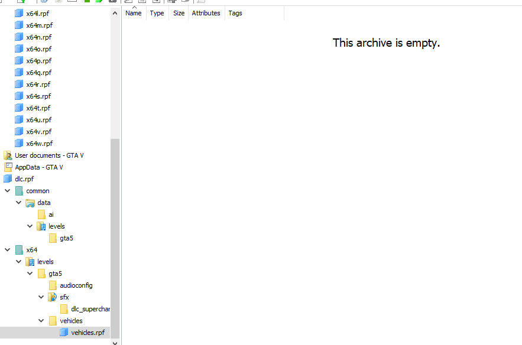This screenshot has height=345, width=522.
Task: Click the x64l.rpf archive icon
Action: pos(19,14)
